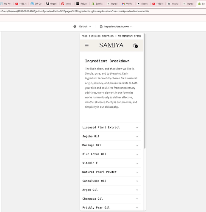
Task: Click the SAMIYA logo in the preview header
Action: click(x=111, y=45)
